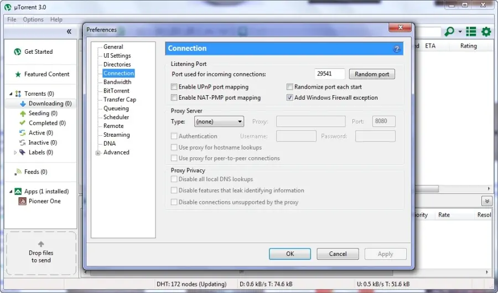Click the Torrents arrows icon
498x293 pixels.
[18, 94]
